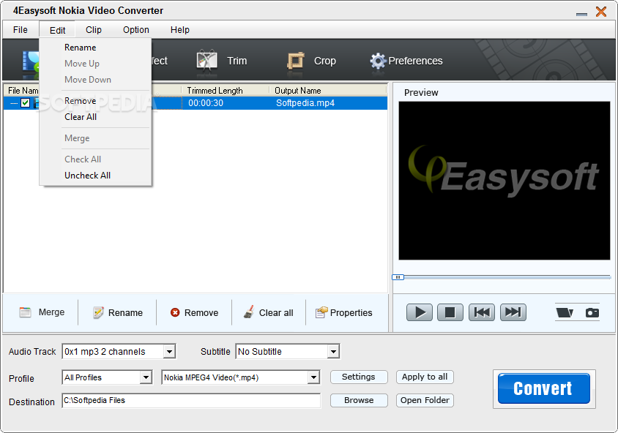Click the File Name column header

point(23,91)
